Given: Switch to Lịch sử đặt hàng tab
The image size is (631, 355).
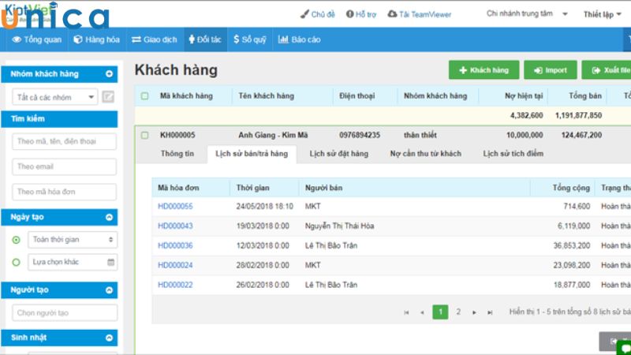Looking at the screenshot, I should (339, 153).
